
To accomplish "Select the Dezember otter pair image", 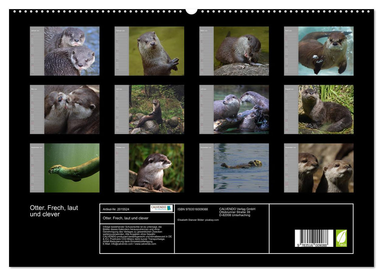I will (325, 168).
